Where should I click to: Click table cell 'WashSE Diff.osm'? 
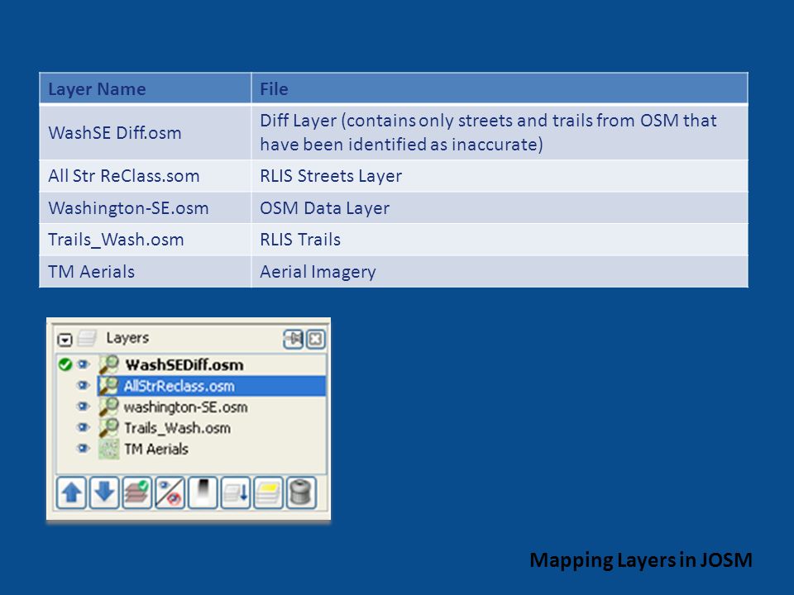pyautogui.click(x=146, y=132)
